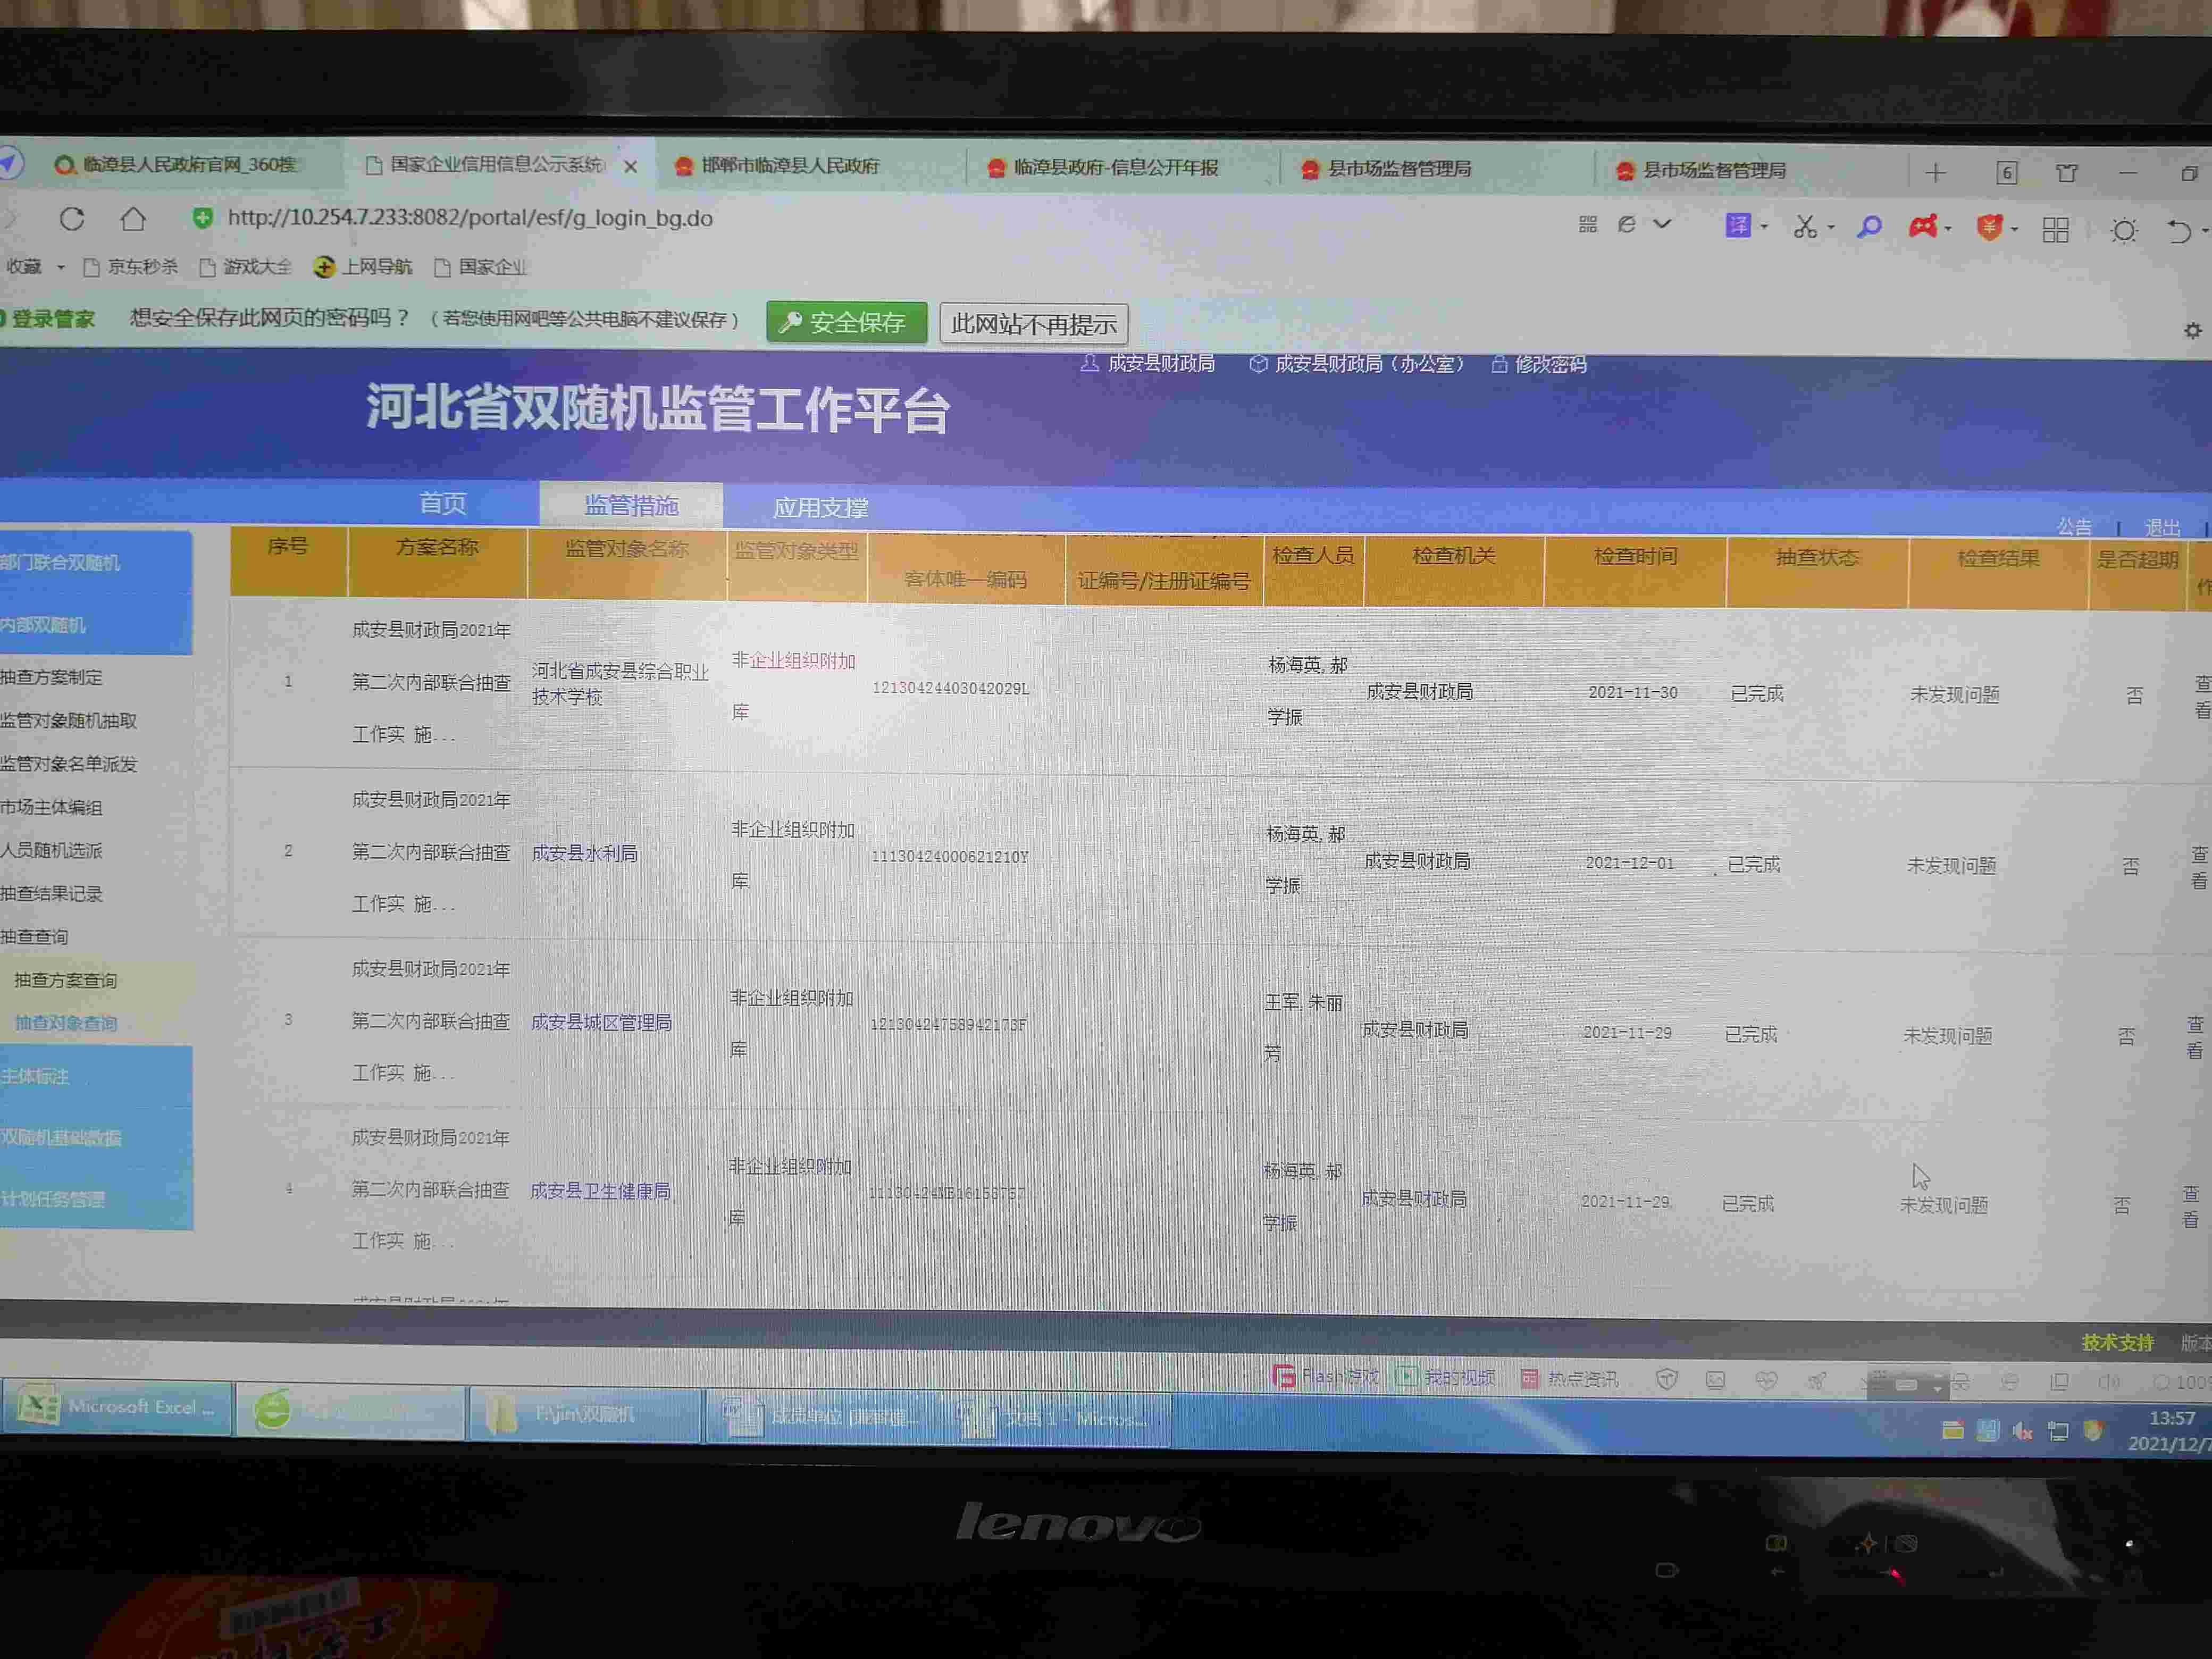The width and height of the screenshot is (2212, 1659).
Task: Switch to 临漳县政府-信息公开年报 tab
Action: coord(1116,168)
